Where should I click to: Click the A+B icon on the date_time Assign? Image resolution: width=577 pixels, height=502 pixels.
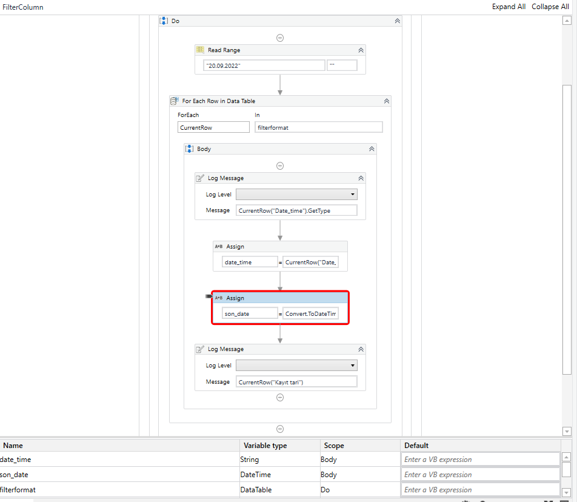[218, 247]
